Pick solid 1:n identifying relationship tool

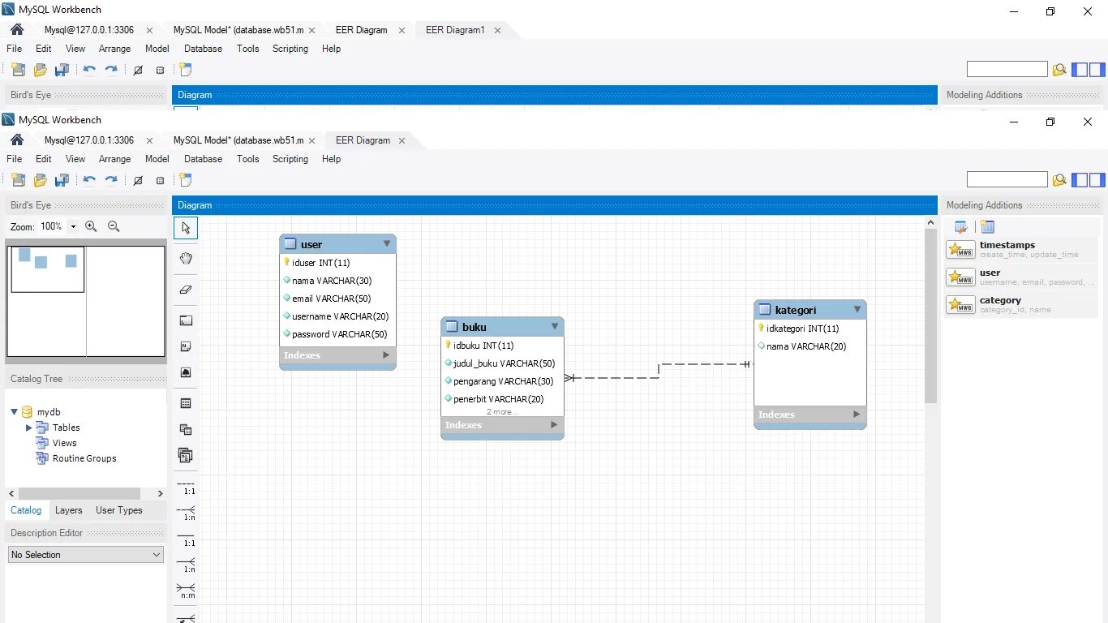[x=186, y=565]
